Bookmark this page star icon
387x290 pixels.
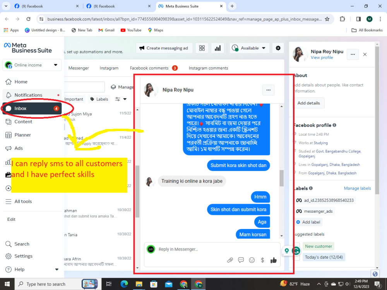(327, 19)
